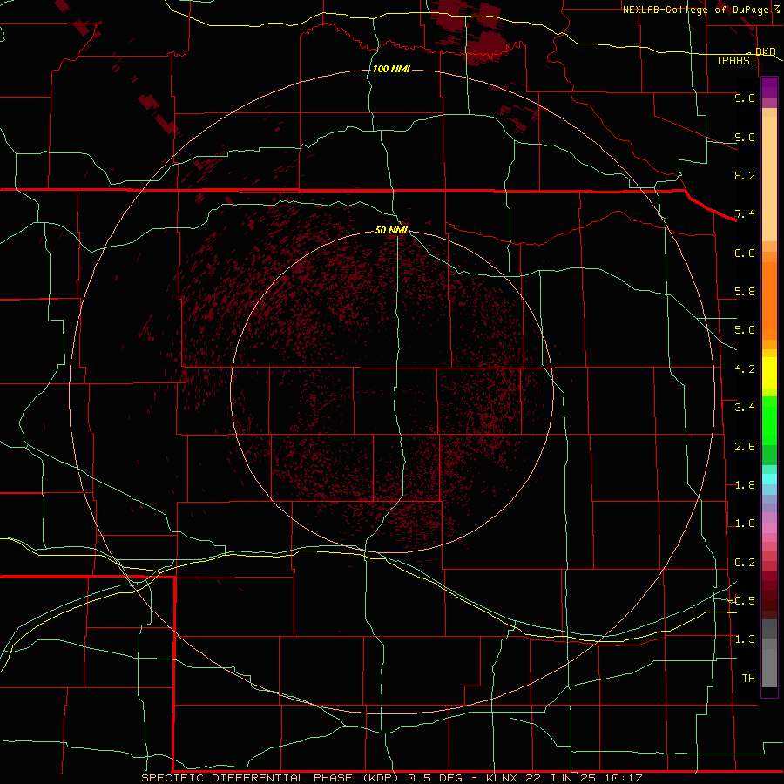Viewport: 784px width, 784px height.
Task: Click the yellow segment of the color bar
Action: 769,373
